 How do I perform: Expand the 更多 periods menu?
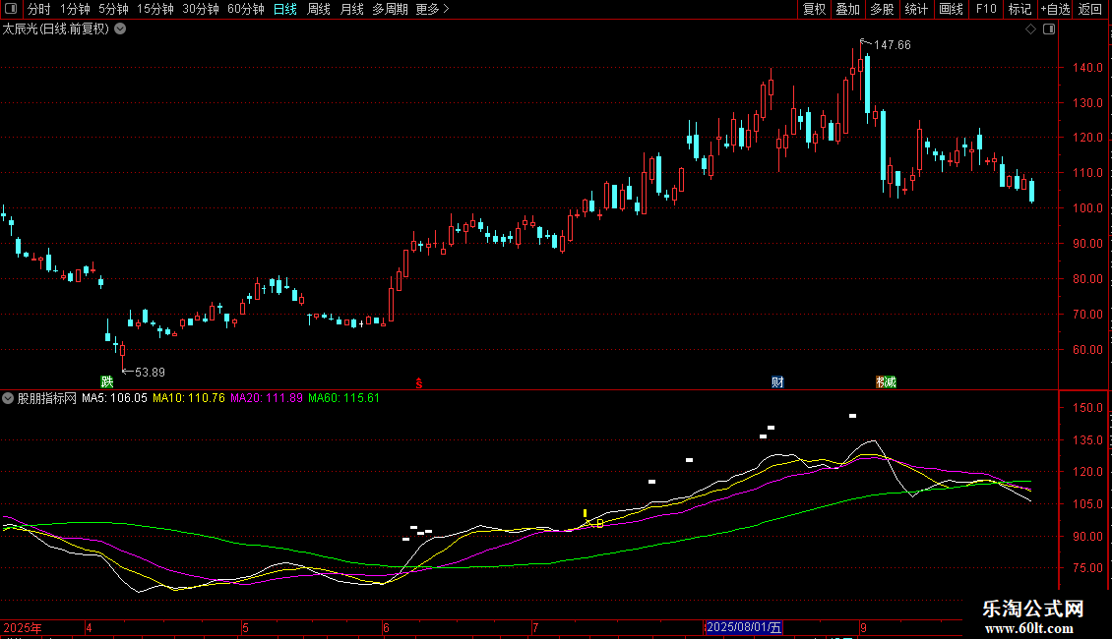click(432, 9)
